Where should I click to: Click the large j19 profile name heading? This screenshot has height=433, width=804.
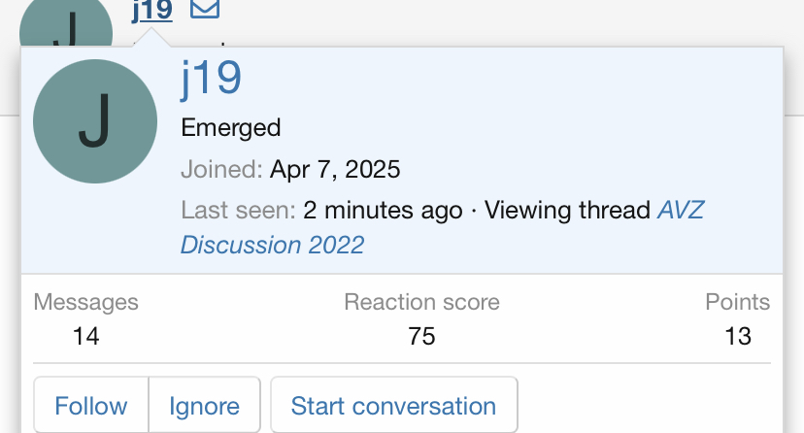pyautogui.click(x=212, y=78)
